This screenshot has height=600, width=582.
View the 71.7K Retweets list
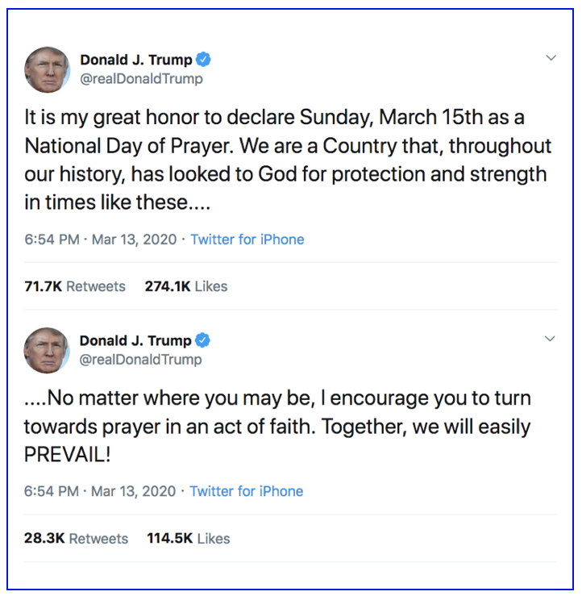pyautogui.click(x=75, y=286)
